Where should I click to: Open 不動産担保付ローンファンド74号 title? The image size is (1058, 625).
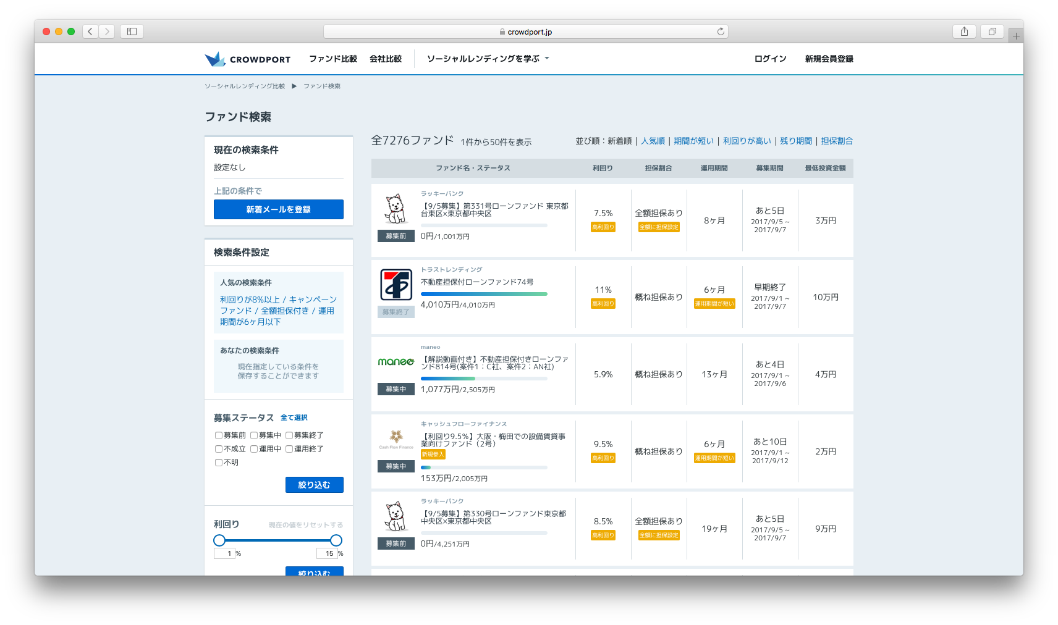pos(477,282)
